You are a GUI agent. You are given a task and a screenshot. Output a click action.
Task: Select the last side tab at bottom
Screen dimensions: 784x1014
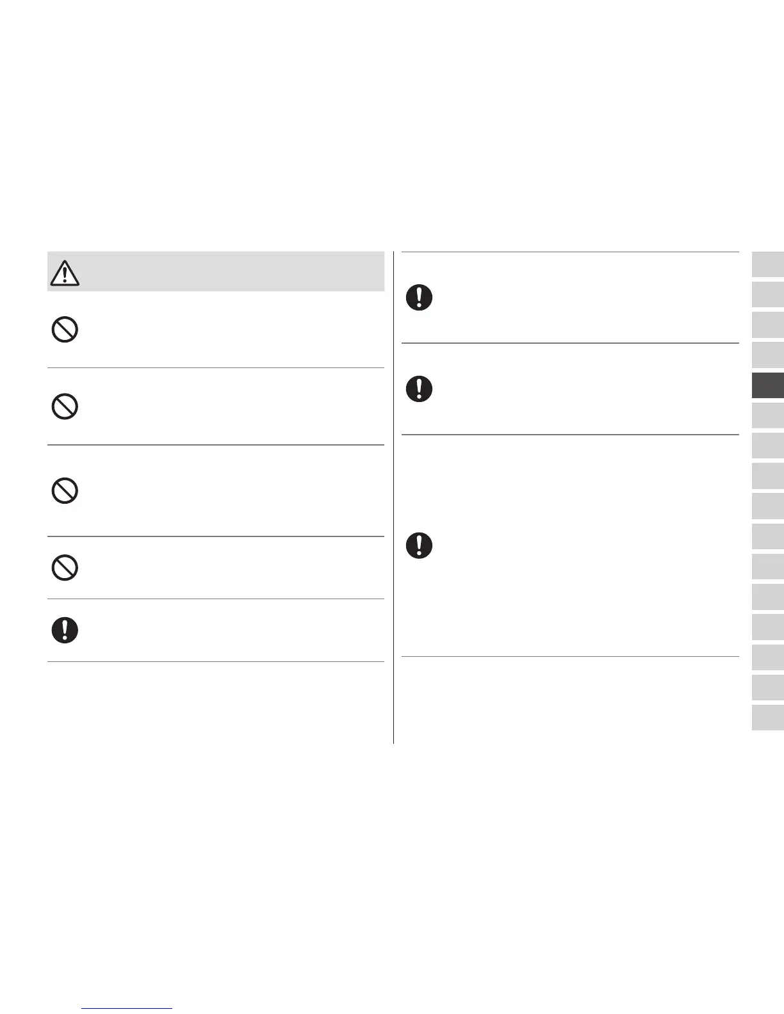(x=767, y=718)
